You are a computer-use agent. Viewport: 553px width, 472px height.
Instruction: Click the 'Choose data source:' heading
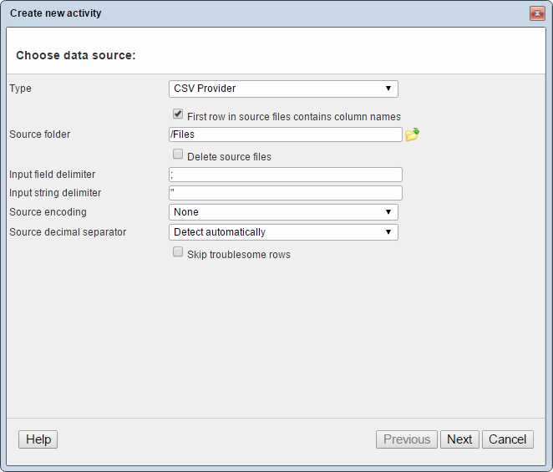pyautogui.click(x=76, y=56)
